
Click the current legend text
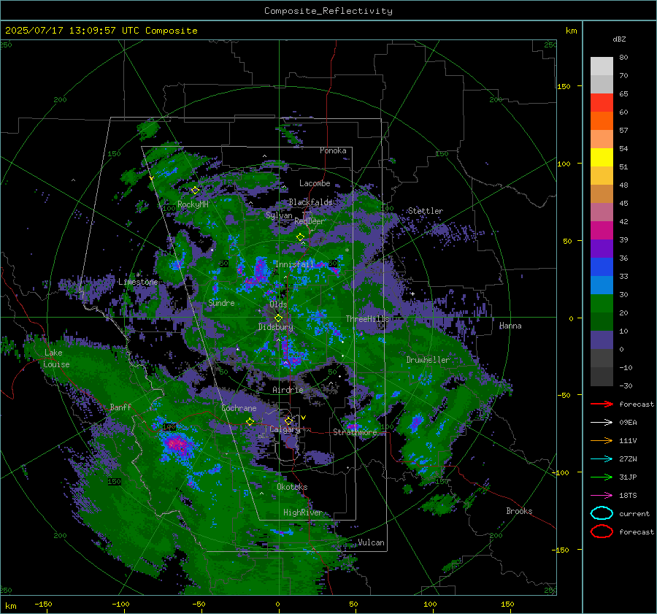(634, 513)
